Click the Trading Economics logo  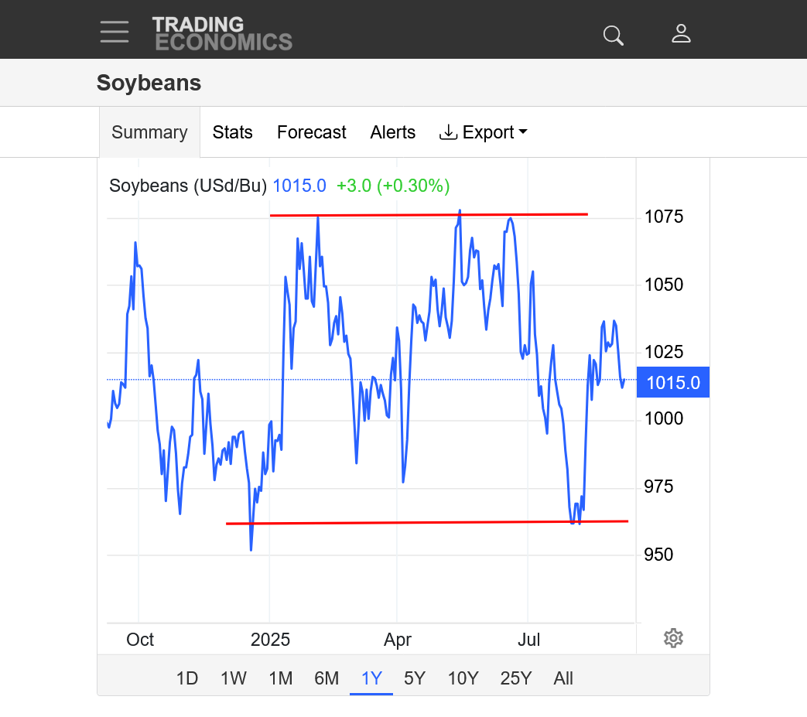tap(222, 33)
